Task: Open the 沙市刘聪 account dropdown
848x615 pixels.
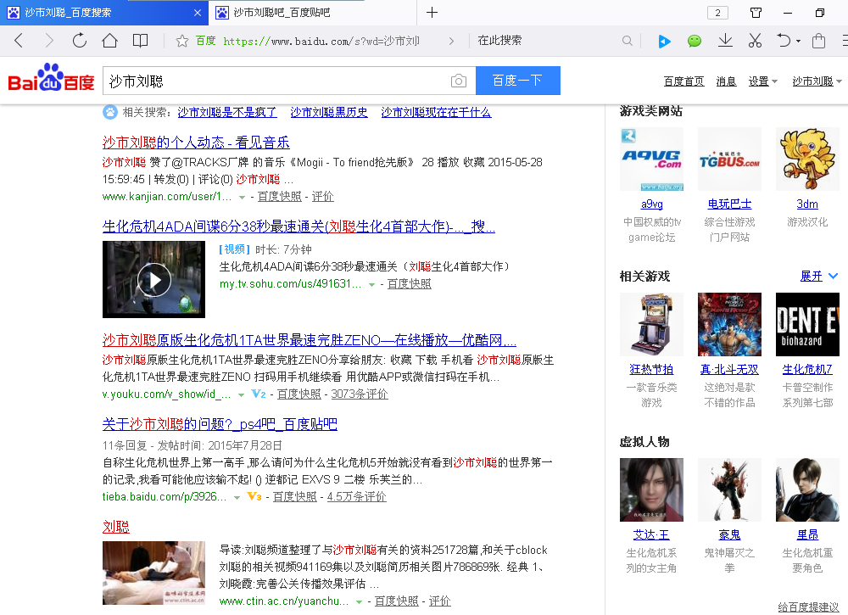Action: 817,81
